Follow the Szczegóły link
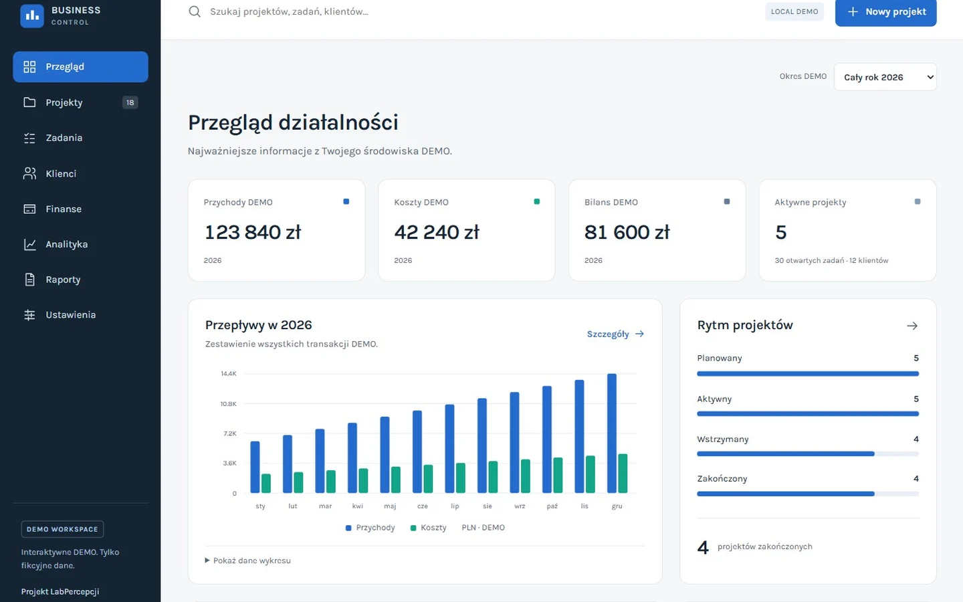Image resolution: width=963 pixels, height=602 pixels. point(615,334)
